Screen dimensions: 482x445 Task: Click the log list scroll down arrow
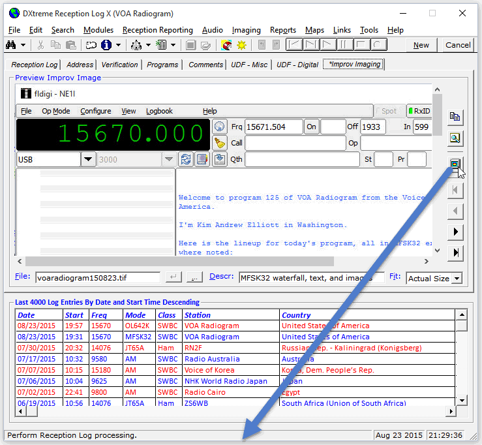(x=462, y=400)
